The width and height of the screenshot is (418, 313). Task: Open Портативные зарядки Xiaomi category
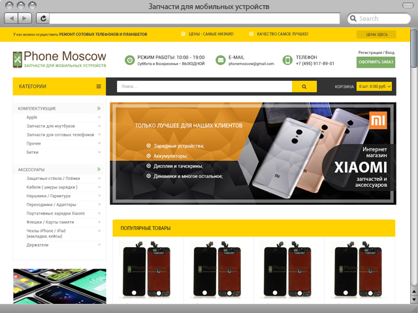click(56, 213)
